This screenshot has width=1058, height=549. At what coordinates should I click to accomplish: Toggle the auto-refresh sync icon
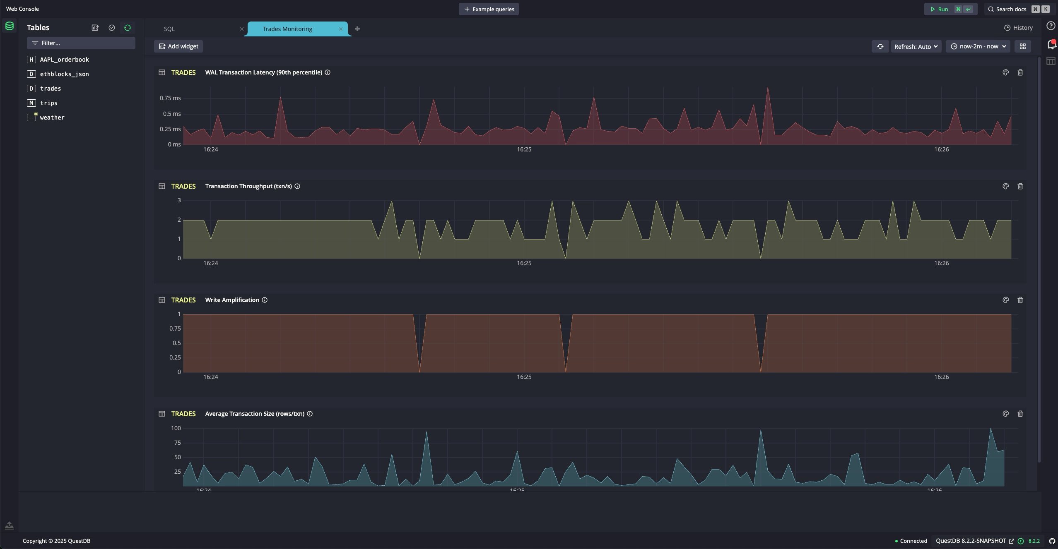pos(880,47)
